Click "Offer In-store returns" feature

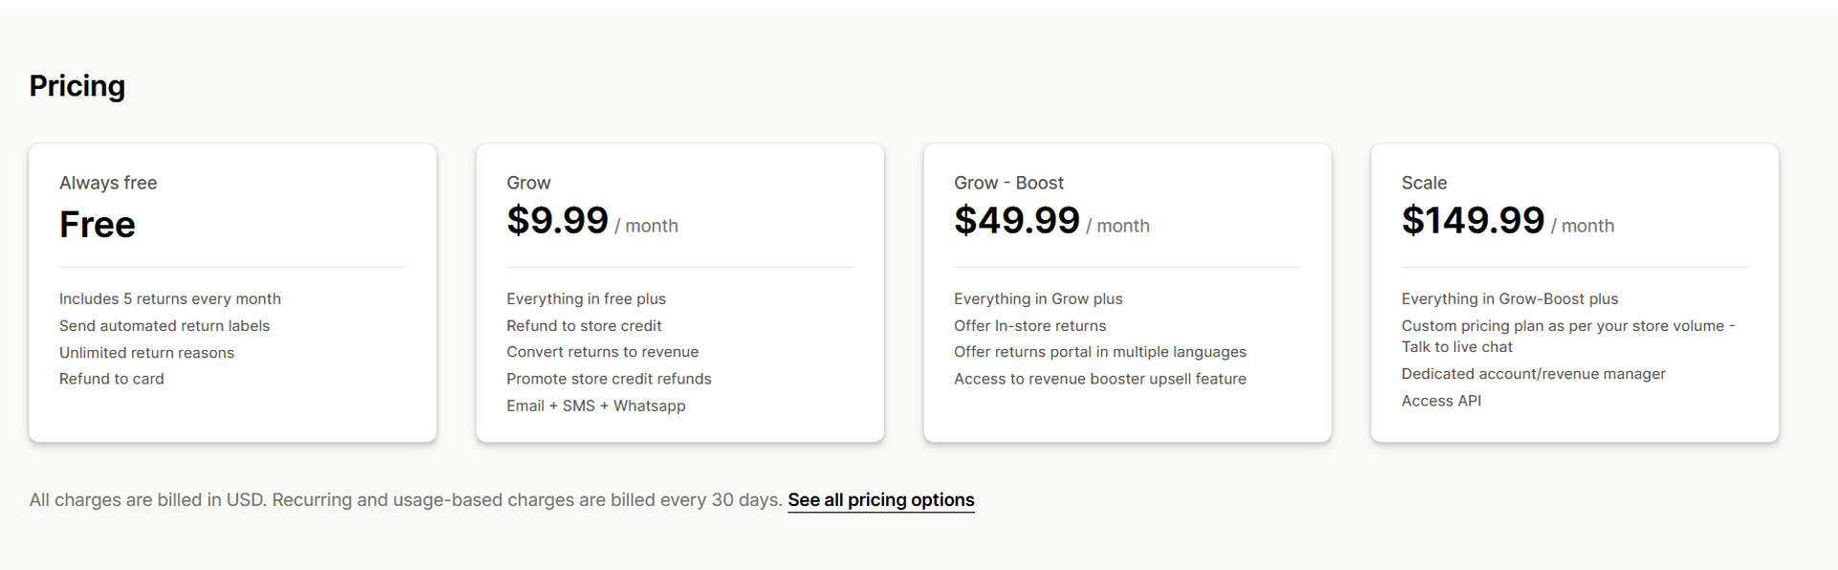(1030, 326)
